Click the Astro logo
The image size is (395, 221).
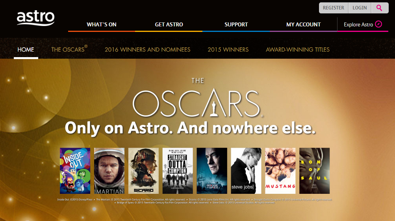pos(35,18)
